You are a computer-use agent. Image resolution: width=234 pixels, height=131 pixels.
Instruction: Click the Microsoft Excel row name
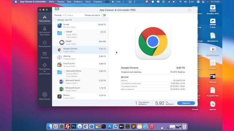pyautogui.click(x=73, y=88)
